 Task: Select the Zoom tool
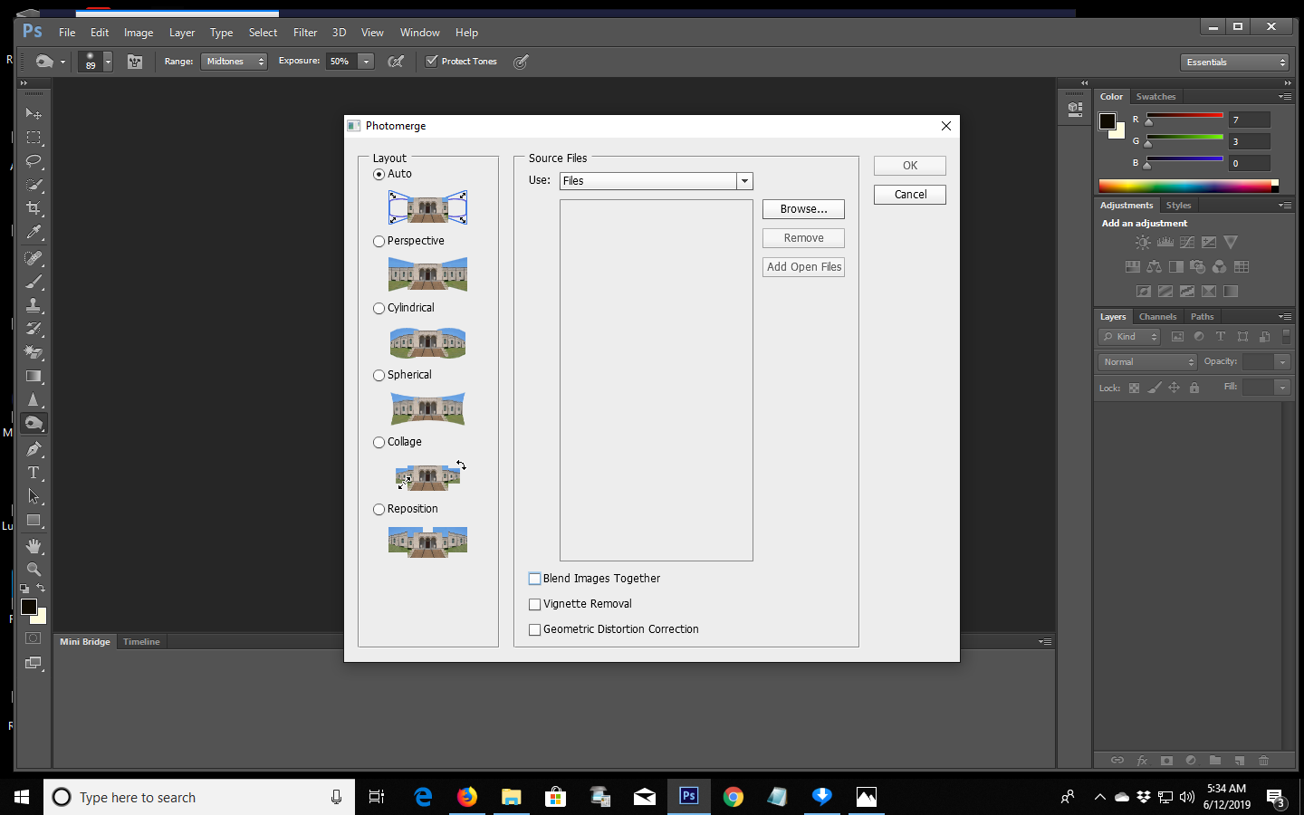coord(34,570)
